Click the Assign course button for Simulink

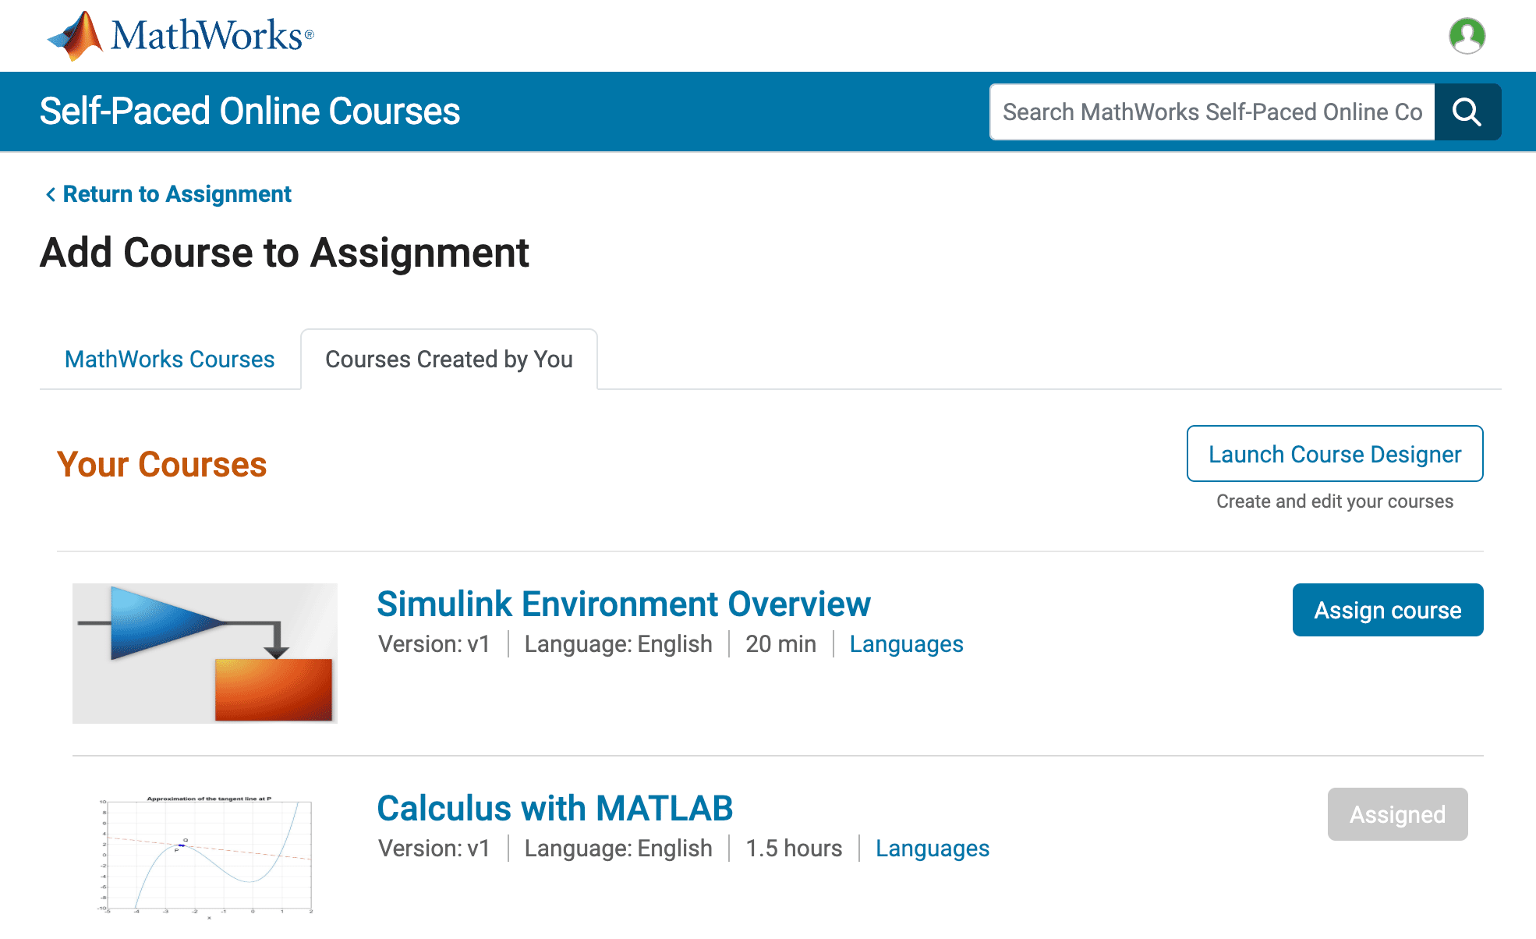(x=1387, y=610)
